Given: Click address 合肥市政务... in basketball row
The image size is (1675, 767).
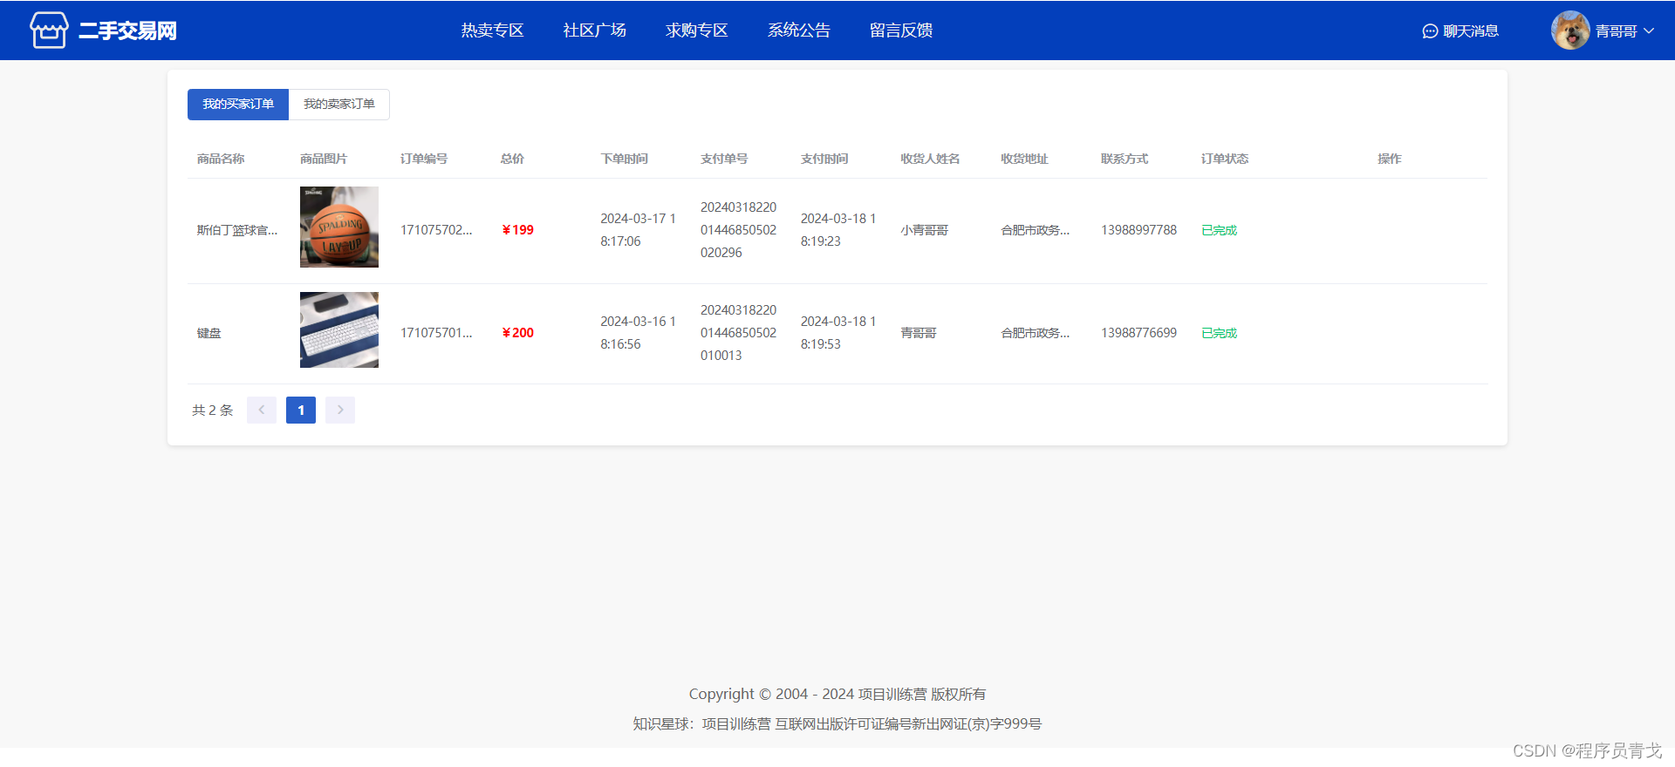Looking at the screenshot, I should click(x=1035, y=230).
